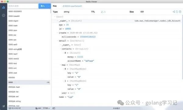Viewport: 183px width, 110px height.
Task: Click the id = 10086 field
Action: tap(65, 29)
